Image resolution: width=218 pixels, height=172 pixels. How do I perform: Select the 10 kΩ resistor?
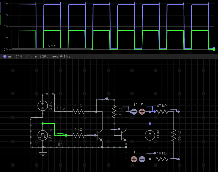(162, 159)
